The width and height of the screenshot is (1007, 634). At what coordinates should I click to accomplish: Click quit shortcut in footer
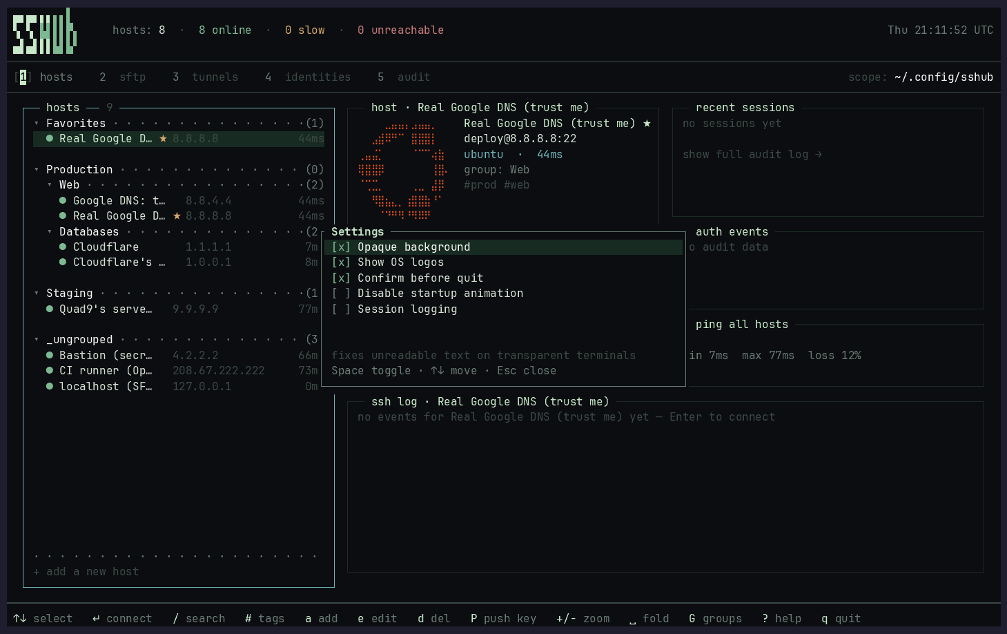click(841, 618)
